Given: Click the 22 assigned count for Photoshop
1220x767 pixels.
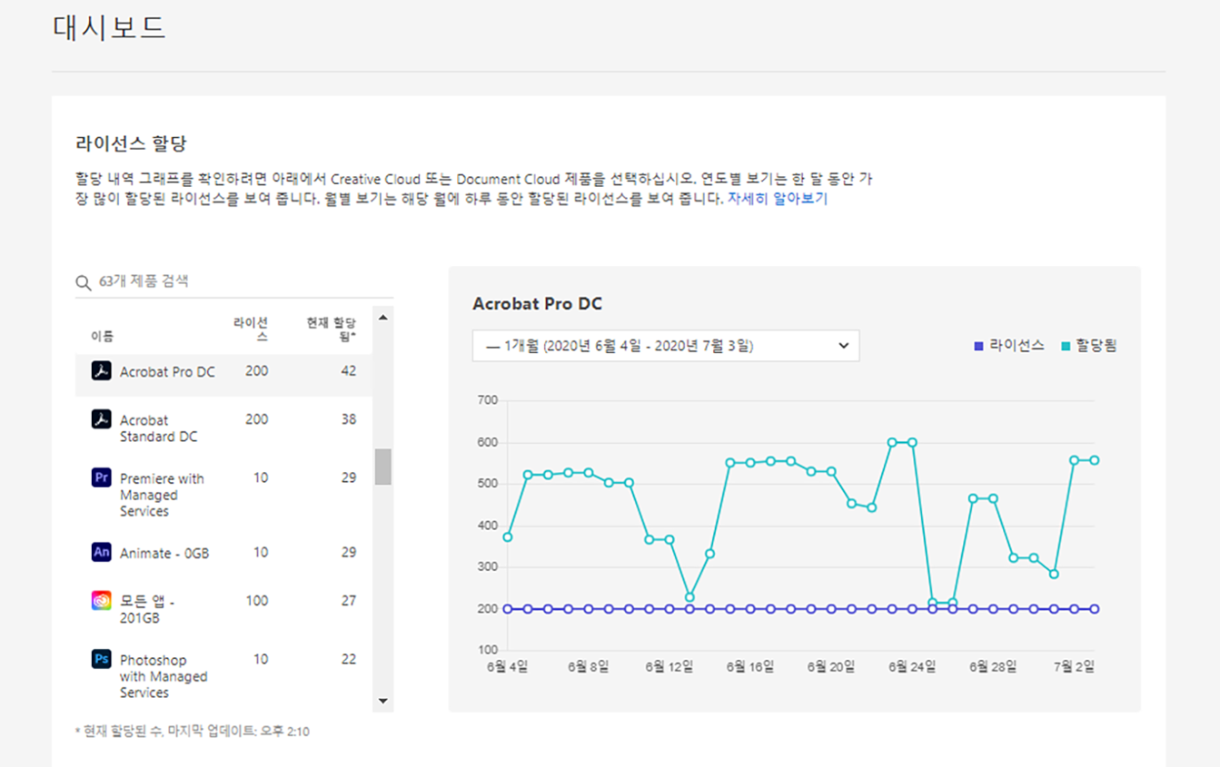Looking at the screenshot, I should pyautogui.click(x=349, y=659).
